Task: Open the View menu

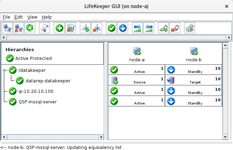Action: [32, 17]
